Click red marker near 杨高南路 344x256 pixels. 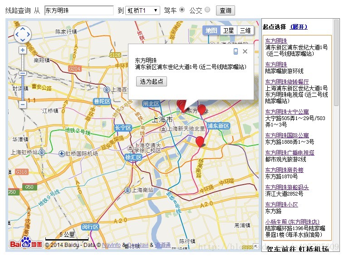(x=200, y=141)
